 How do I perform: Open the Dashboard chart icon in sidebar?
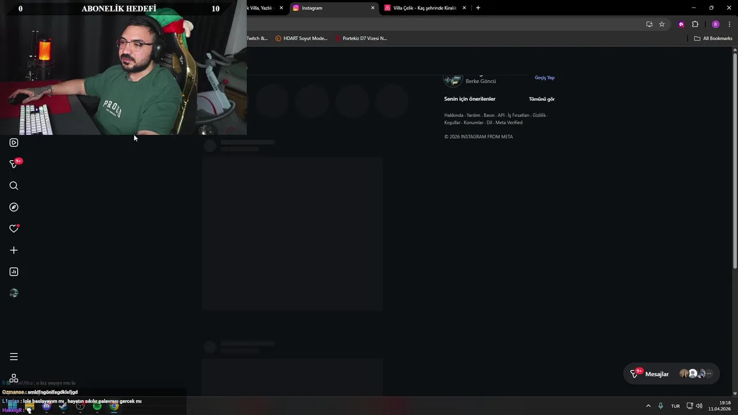tap(14, 271)
